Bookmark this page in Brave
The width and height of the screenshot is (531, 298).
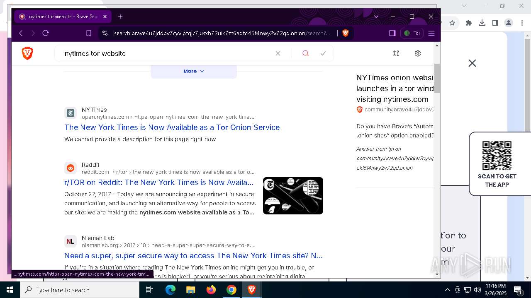coord(89,33)
